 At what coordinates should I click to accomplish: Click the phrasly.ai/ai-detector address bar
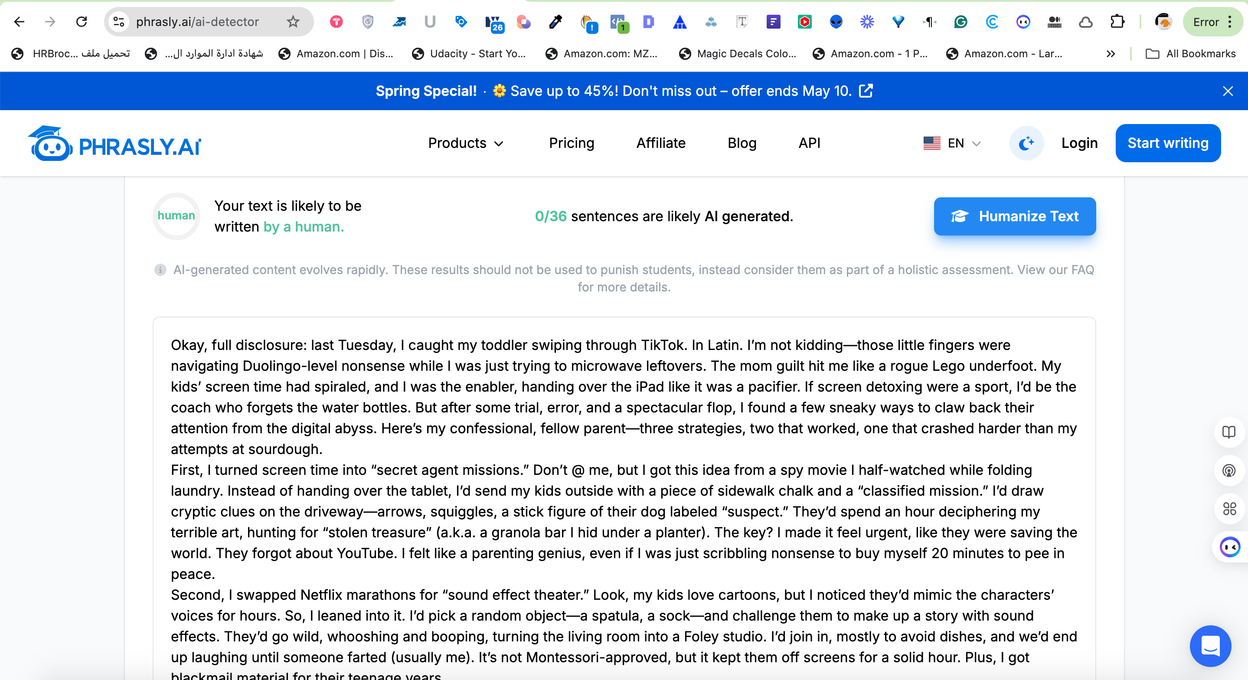point(198,22)
